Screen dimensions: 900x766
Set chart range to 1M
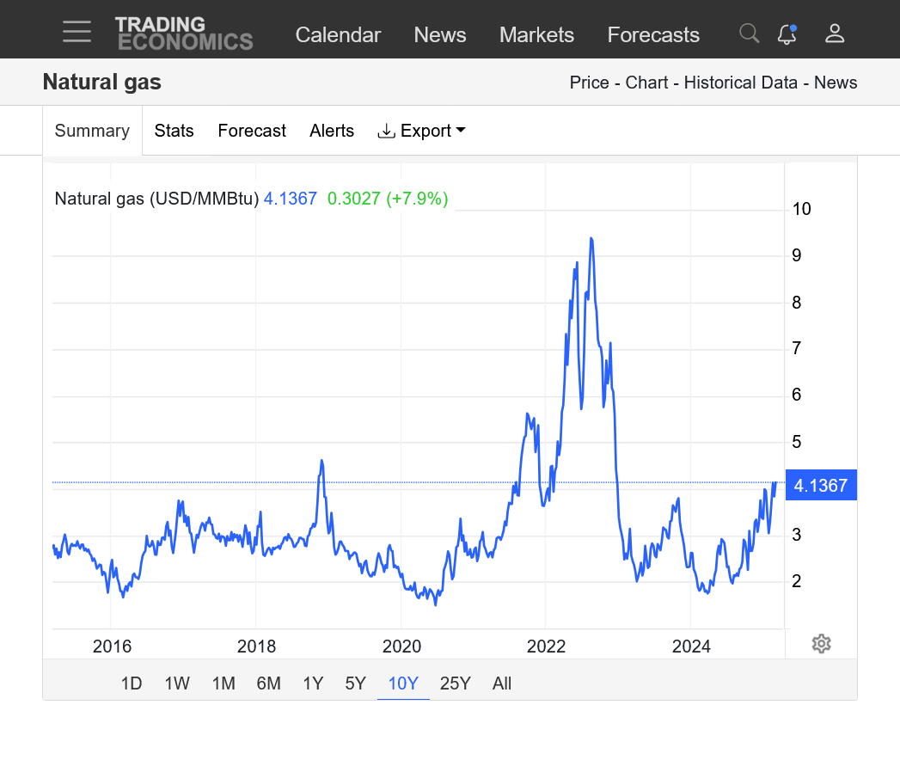pyautogui.click(x=223, y=683)
